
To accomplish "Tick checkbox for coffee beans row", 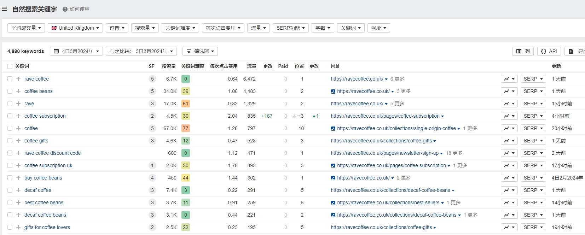I will [10, 91].
